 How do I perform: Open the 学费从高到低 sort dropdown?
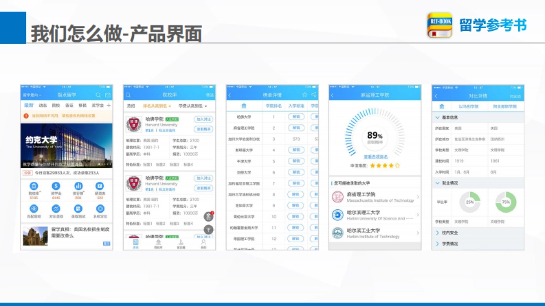coord(193,106)
